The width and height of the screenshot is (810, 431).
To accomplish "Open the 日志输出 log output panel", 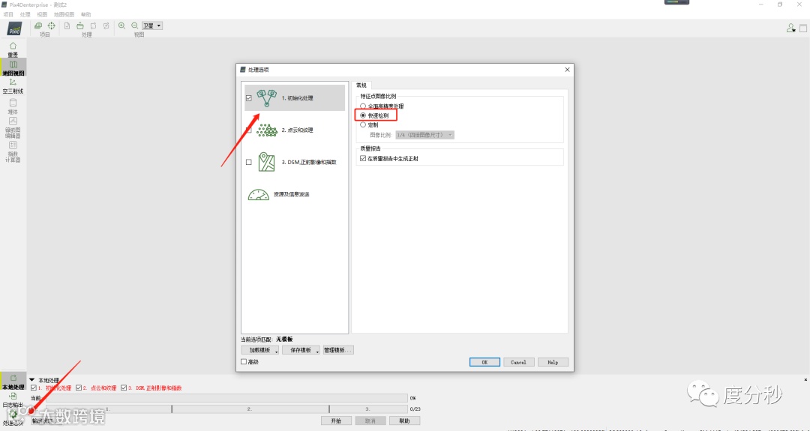I will coord(13,400).
